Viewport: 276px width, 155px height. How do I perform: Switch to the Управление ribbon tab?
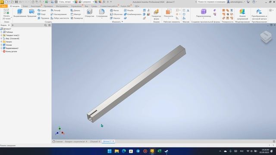76,6
